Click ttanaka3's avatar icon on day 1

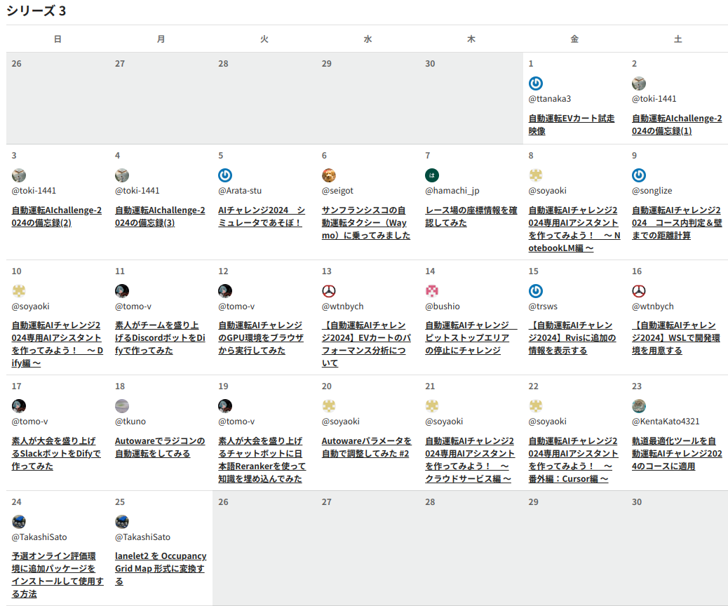pyautogui.click(x=535, y=83)
